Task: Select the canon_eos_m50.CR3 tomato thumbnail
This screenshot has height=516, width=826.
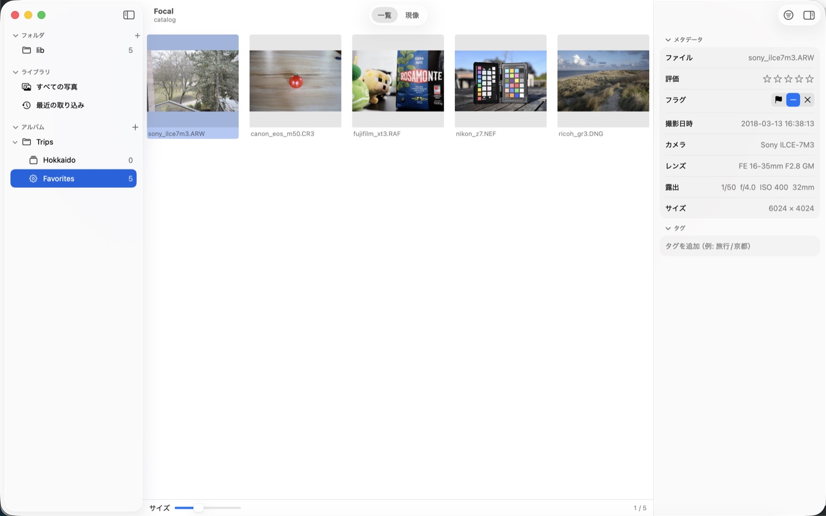Action: (295, 81)
